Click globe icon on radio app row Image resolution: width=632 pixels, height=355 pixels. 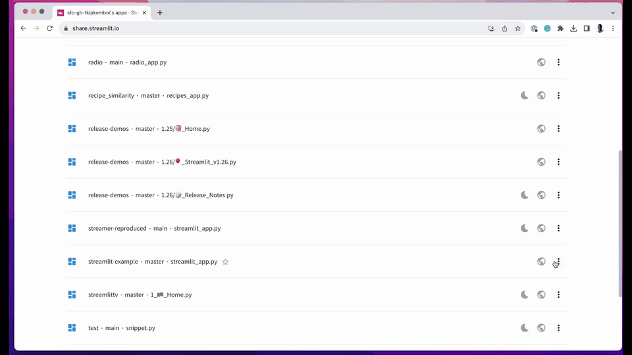coord(541,62)
